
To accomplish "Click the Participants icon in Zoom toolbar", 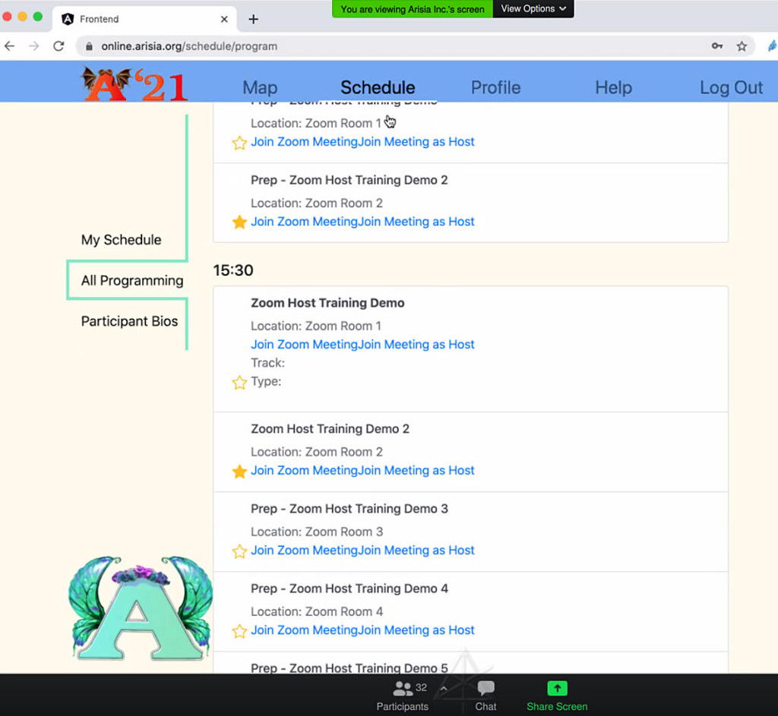I will 403,689.
